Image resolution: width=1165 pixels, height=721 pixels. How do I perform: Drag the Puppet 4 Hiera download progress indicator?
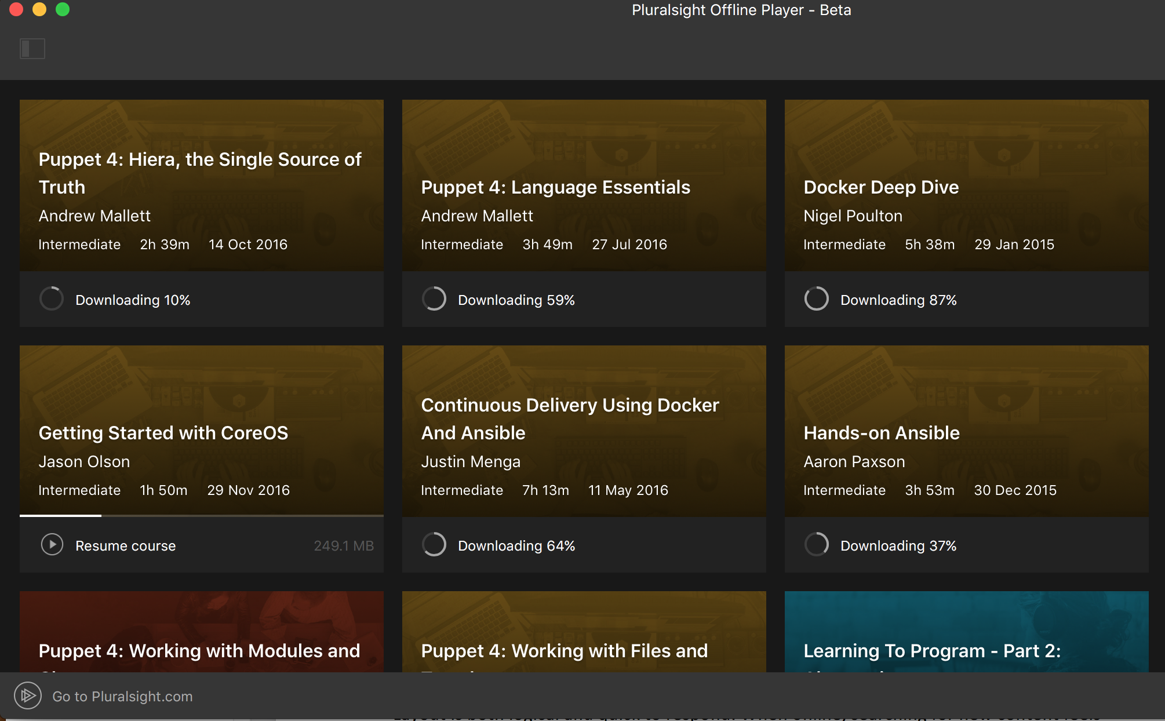tap(52, 299)
